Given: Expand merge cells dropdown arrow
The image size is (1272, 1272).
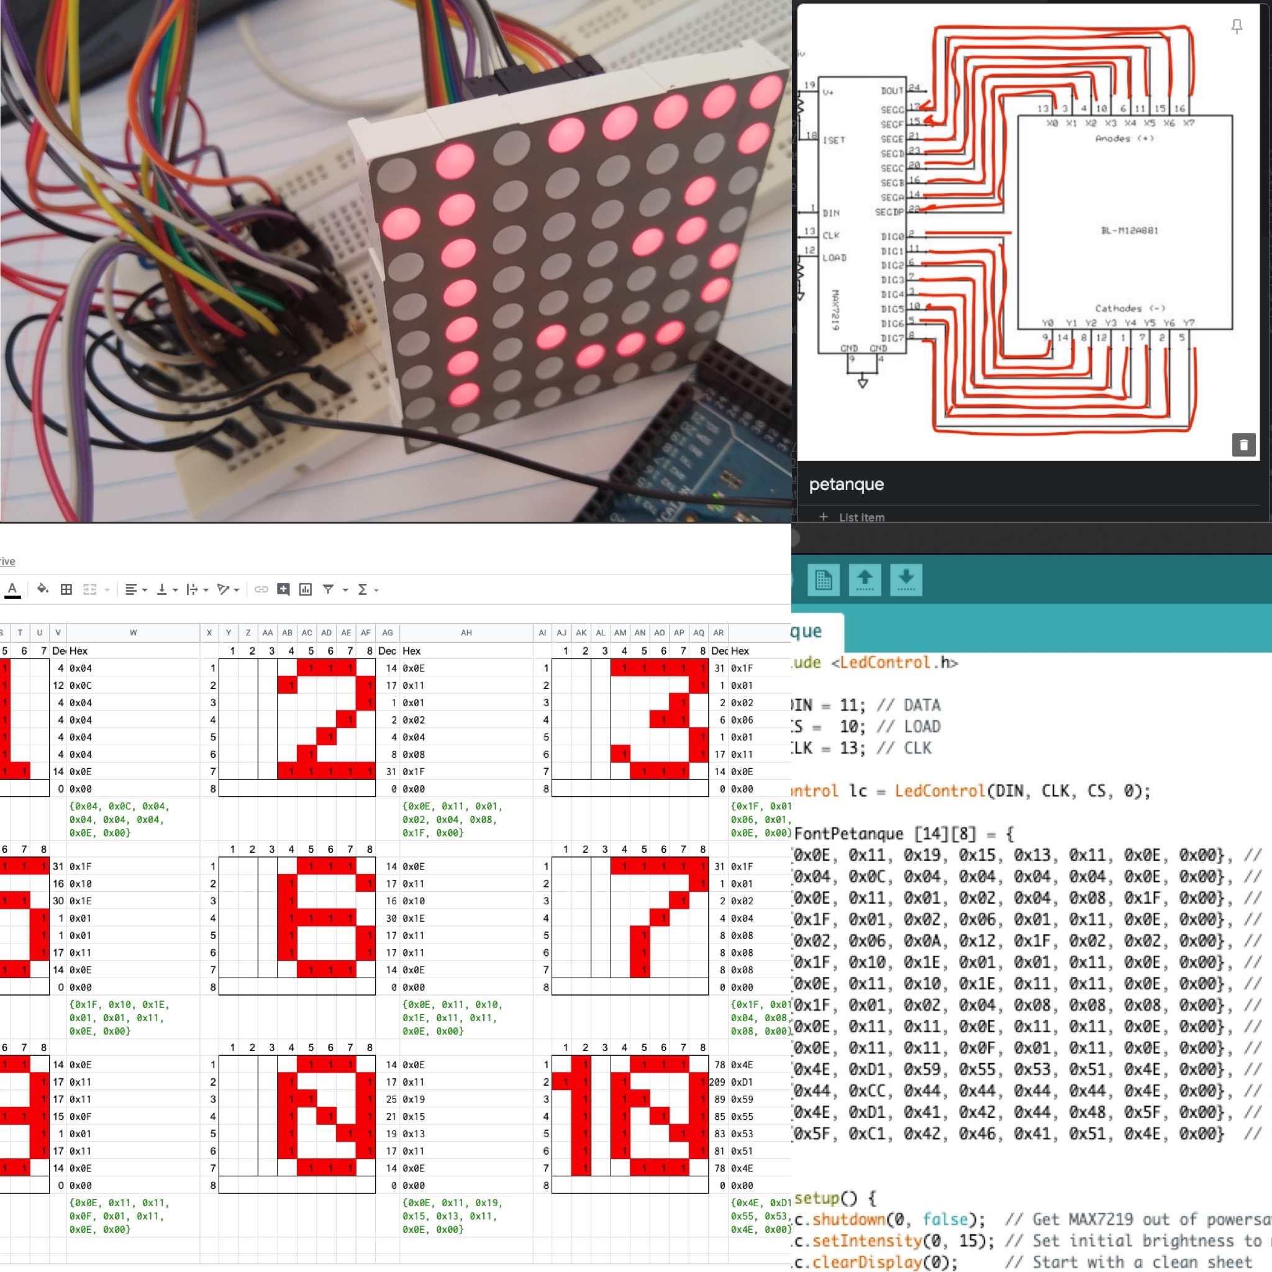Looking at the screenshot, I should [107, 590].
